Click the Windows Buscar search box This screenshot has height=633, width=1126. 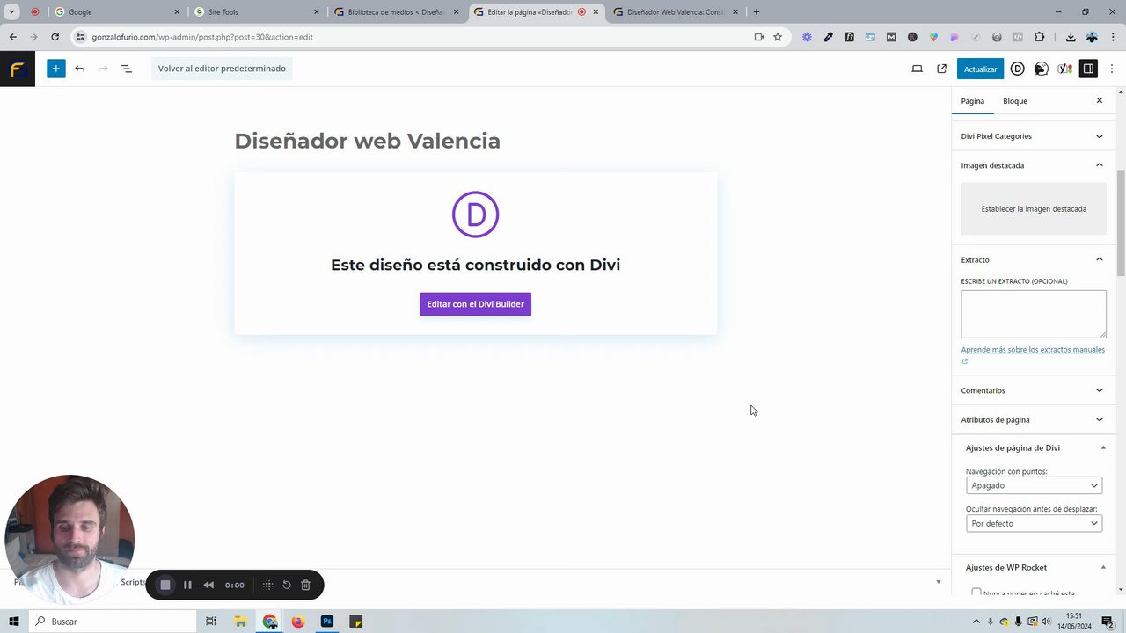pyautogui.click(x=113, y=622)
